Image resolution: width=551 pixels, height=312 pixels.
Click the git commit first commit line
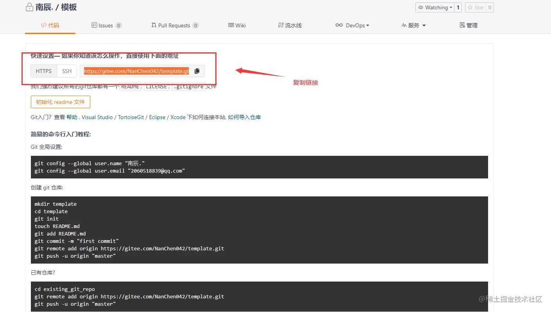click(x=77, y=241)
